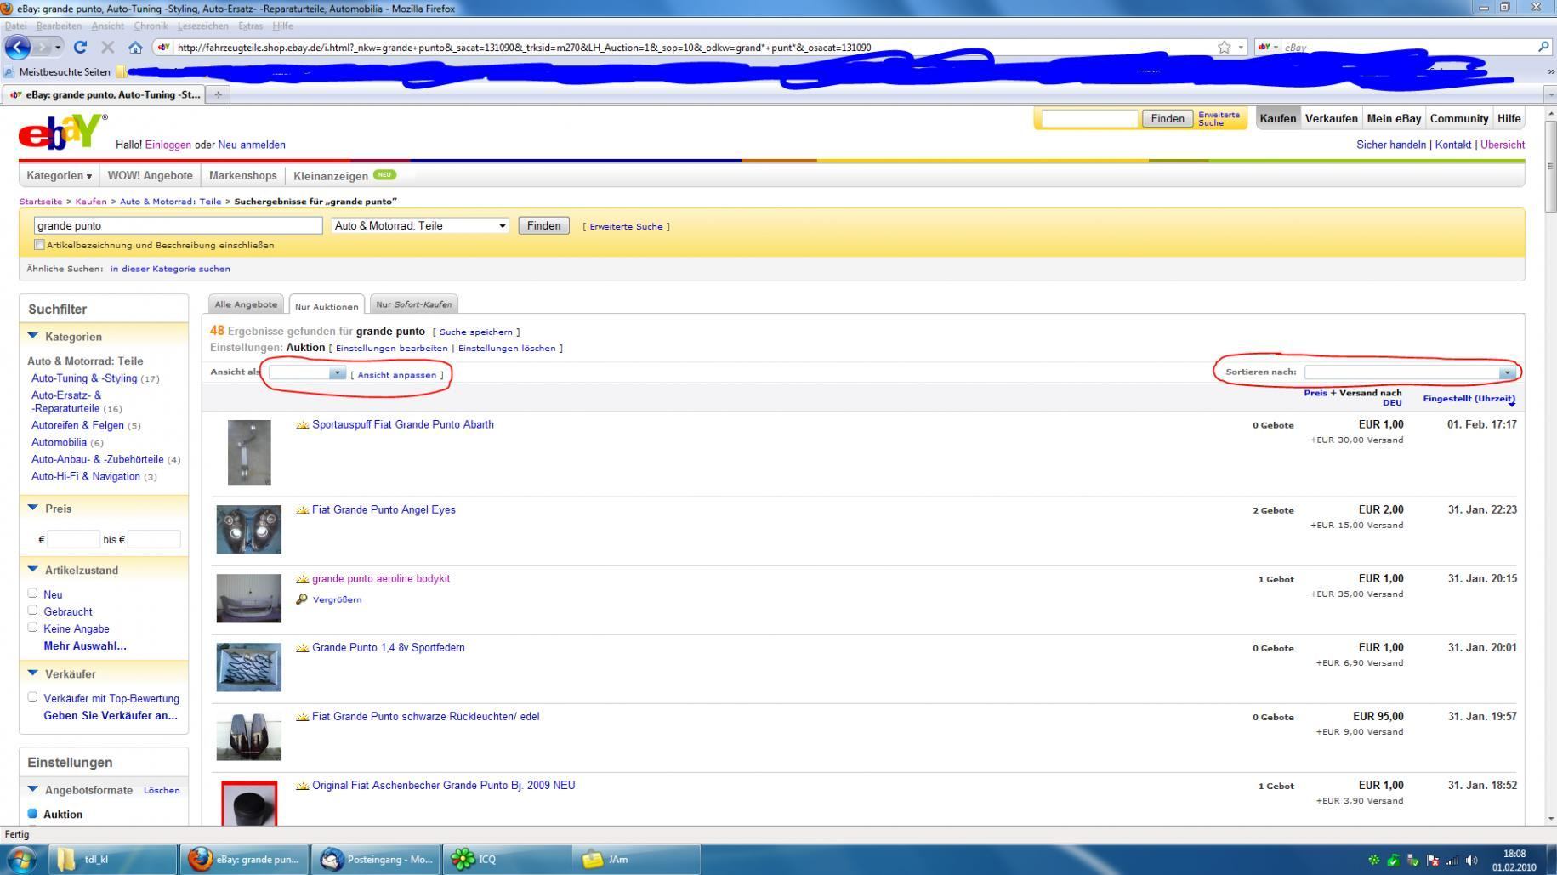Go to the Firefox home page
This screenshot has width=1557, height=875.
[x=135, y=48]
